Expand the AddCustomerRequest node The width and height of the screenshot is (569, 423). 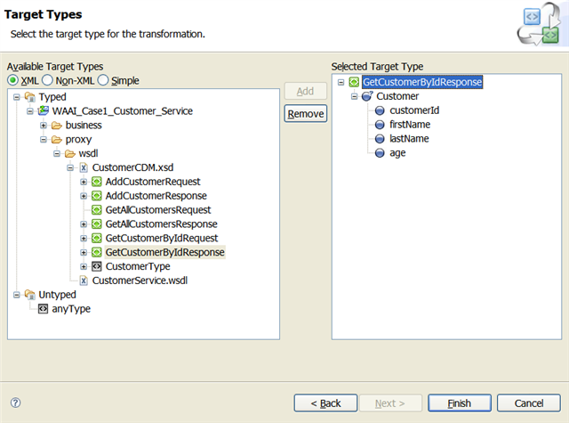click(84, 182)
